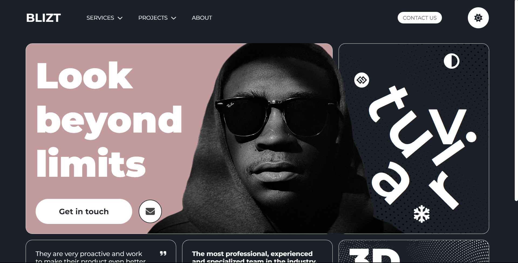This screenshot has width=518, height=263.
Task: Click the page vertical scrollbar
Action: 516,100
